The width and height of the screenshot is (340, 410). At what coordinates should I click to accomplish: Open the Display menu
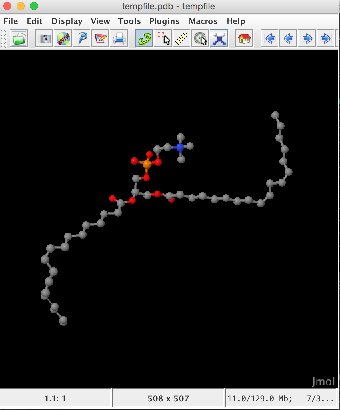click(x=67, y=21)
